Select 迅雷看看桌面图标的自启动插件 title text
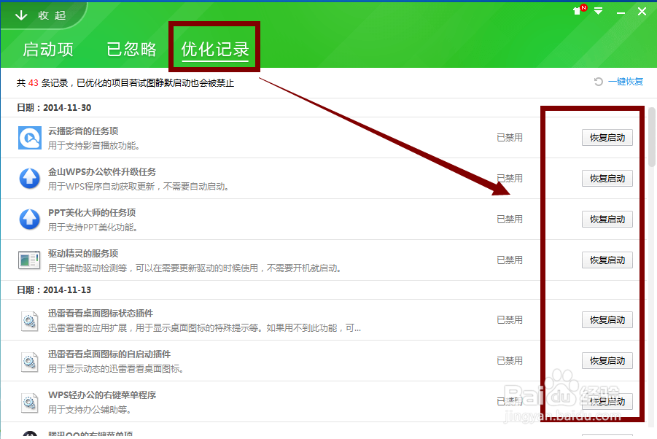This screenshot has width=657, height=439. [109, 354]
